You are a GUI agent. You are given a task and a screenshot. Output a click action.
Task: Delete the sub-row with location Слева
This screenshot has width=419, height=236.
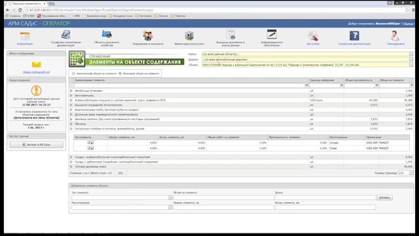92,148
